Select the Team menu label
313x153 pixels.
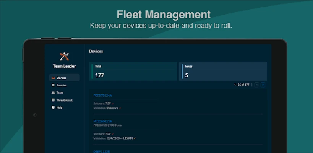tap(60, 93)
